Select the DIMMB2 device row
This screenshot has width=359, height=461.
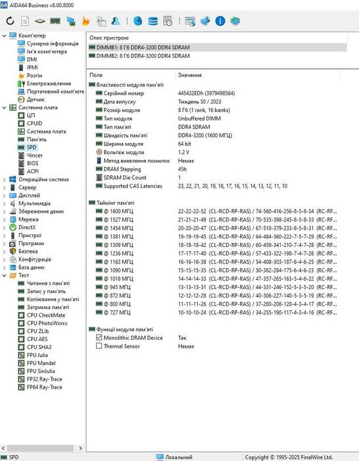[x=217, y=56]
